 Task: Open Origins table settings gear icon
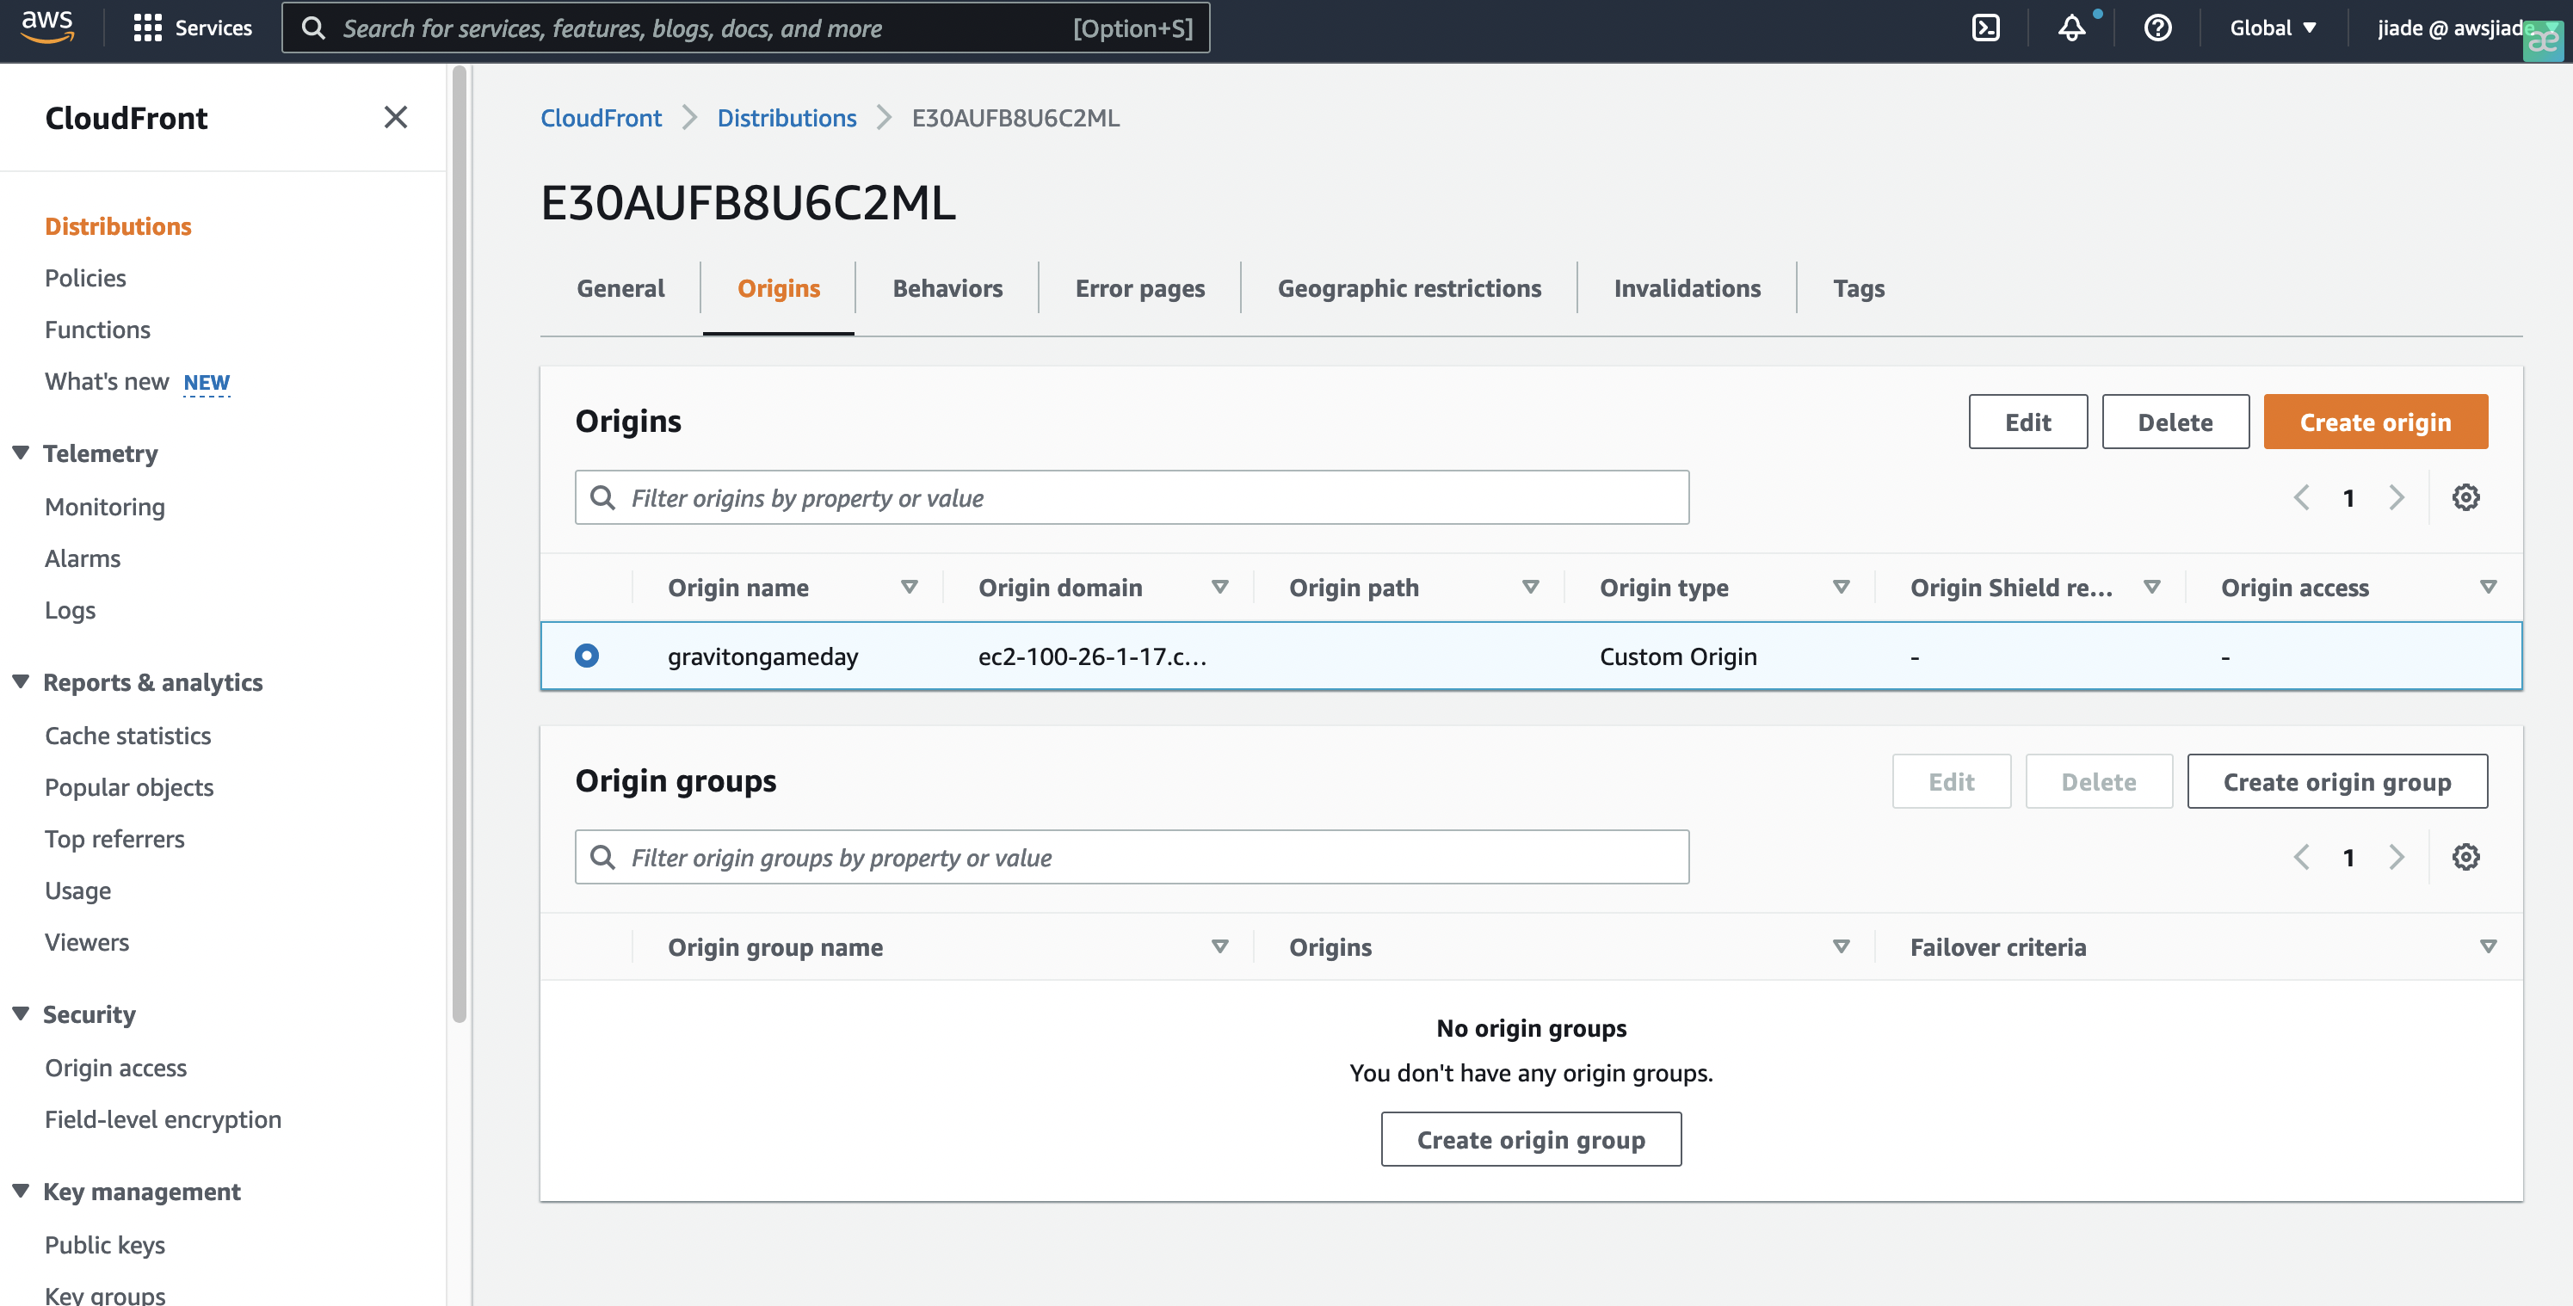2465,497
